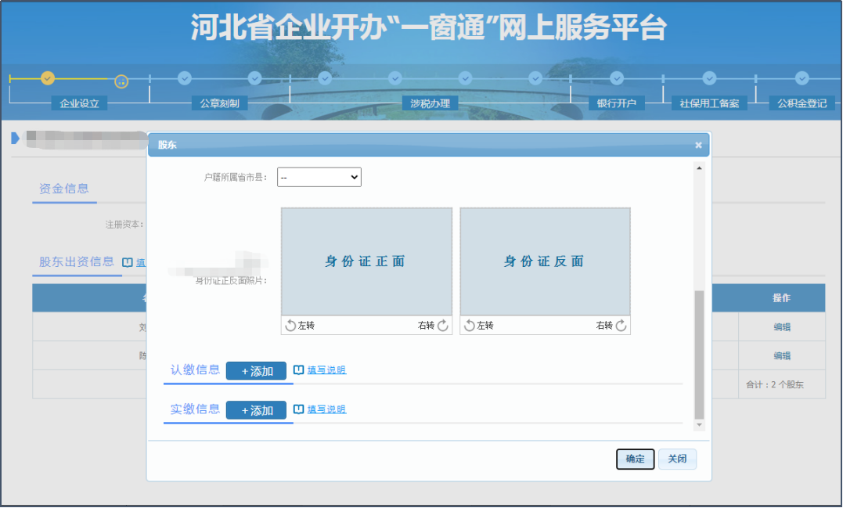
Task: Click the checkmark icon above 公章刻制
Action: (x=185, y=78)
